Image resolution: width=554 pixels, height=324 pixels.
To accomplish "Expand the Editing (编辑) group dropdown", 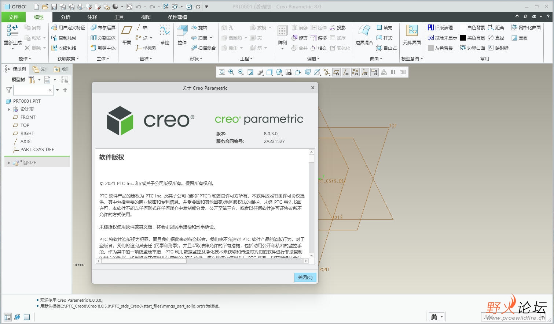I will coord(313,59).
